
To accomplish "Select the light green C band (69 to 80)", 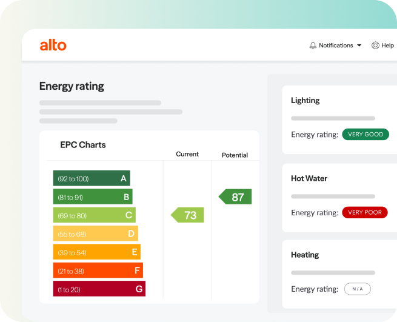I will pos(94,215).
